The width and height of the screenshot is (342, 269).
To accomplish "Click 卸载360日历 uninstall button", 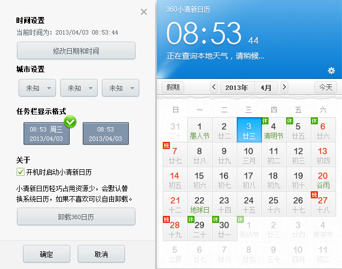I will point(76,216).
